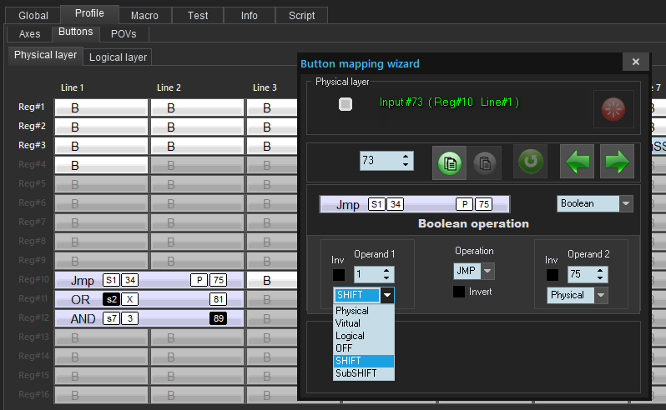
Task: Toggle the Operand 1 Inv checkbox
Action: [339, 275]
